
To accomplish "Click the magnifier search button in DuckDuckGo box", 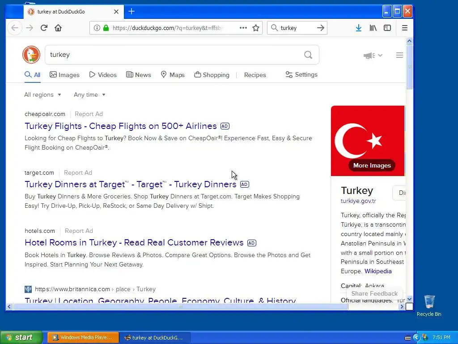I will click(308, 55).
